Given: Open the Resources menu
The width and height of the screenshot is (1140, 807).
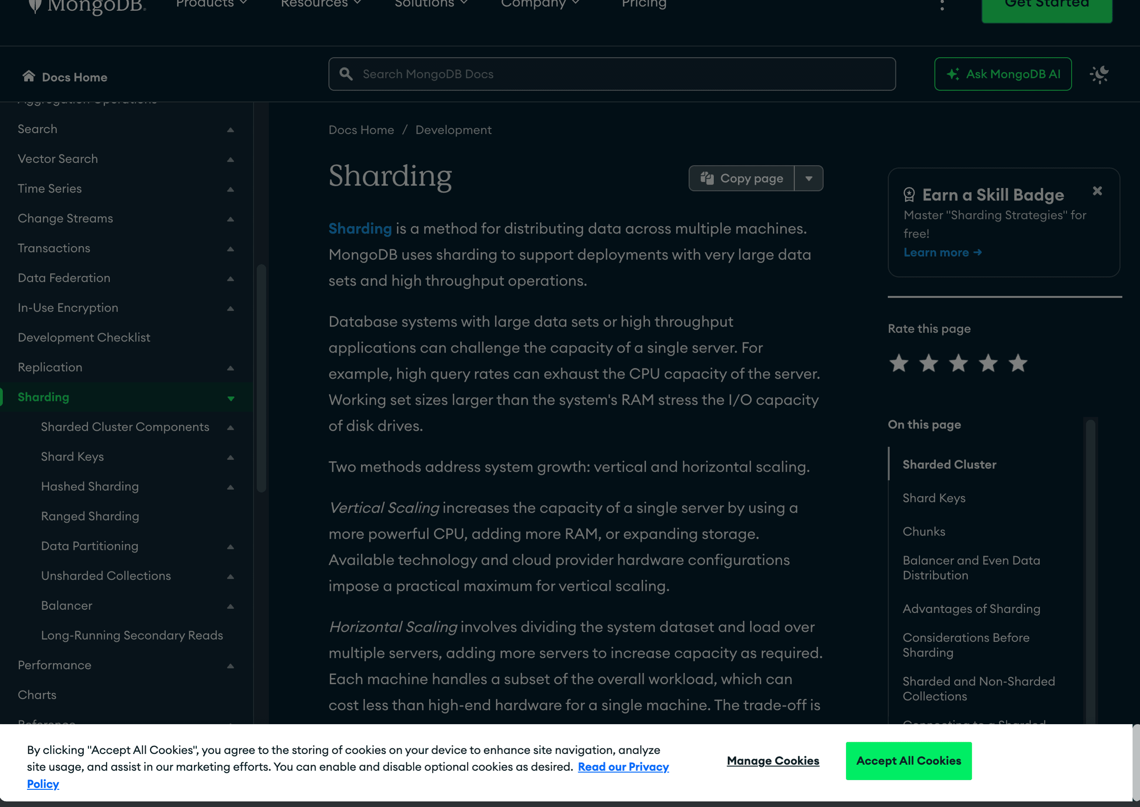Looking at the screenshot, I should (321, 4).
